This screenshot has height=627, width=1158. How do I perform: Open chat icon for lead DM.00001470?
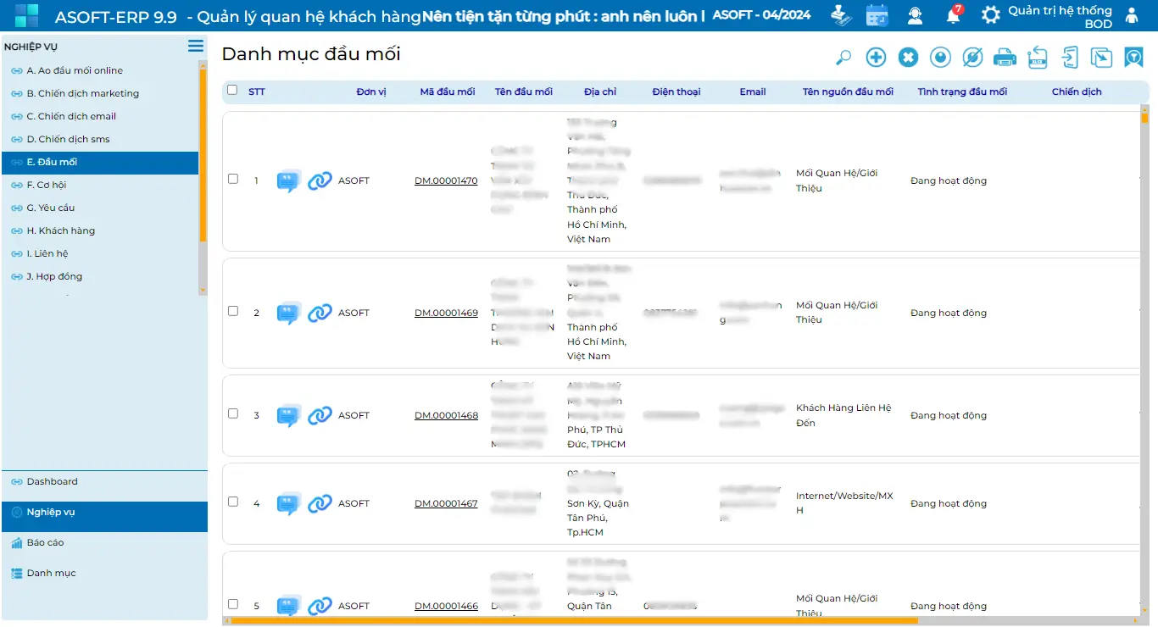pos(288,181)
